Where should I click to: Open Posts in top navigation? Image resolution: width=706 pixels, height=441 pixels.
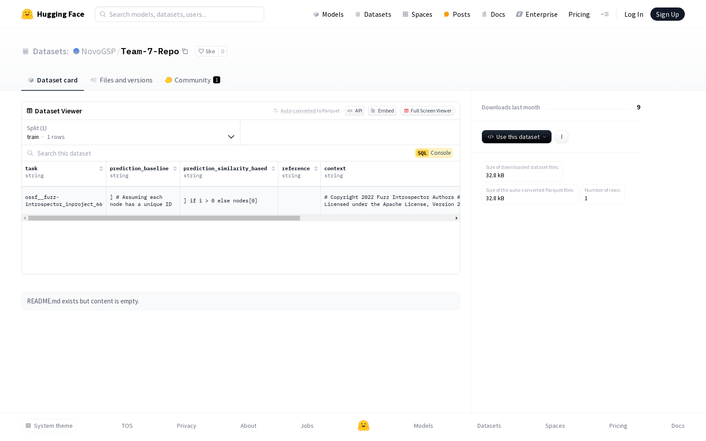[457, 14]
